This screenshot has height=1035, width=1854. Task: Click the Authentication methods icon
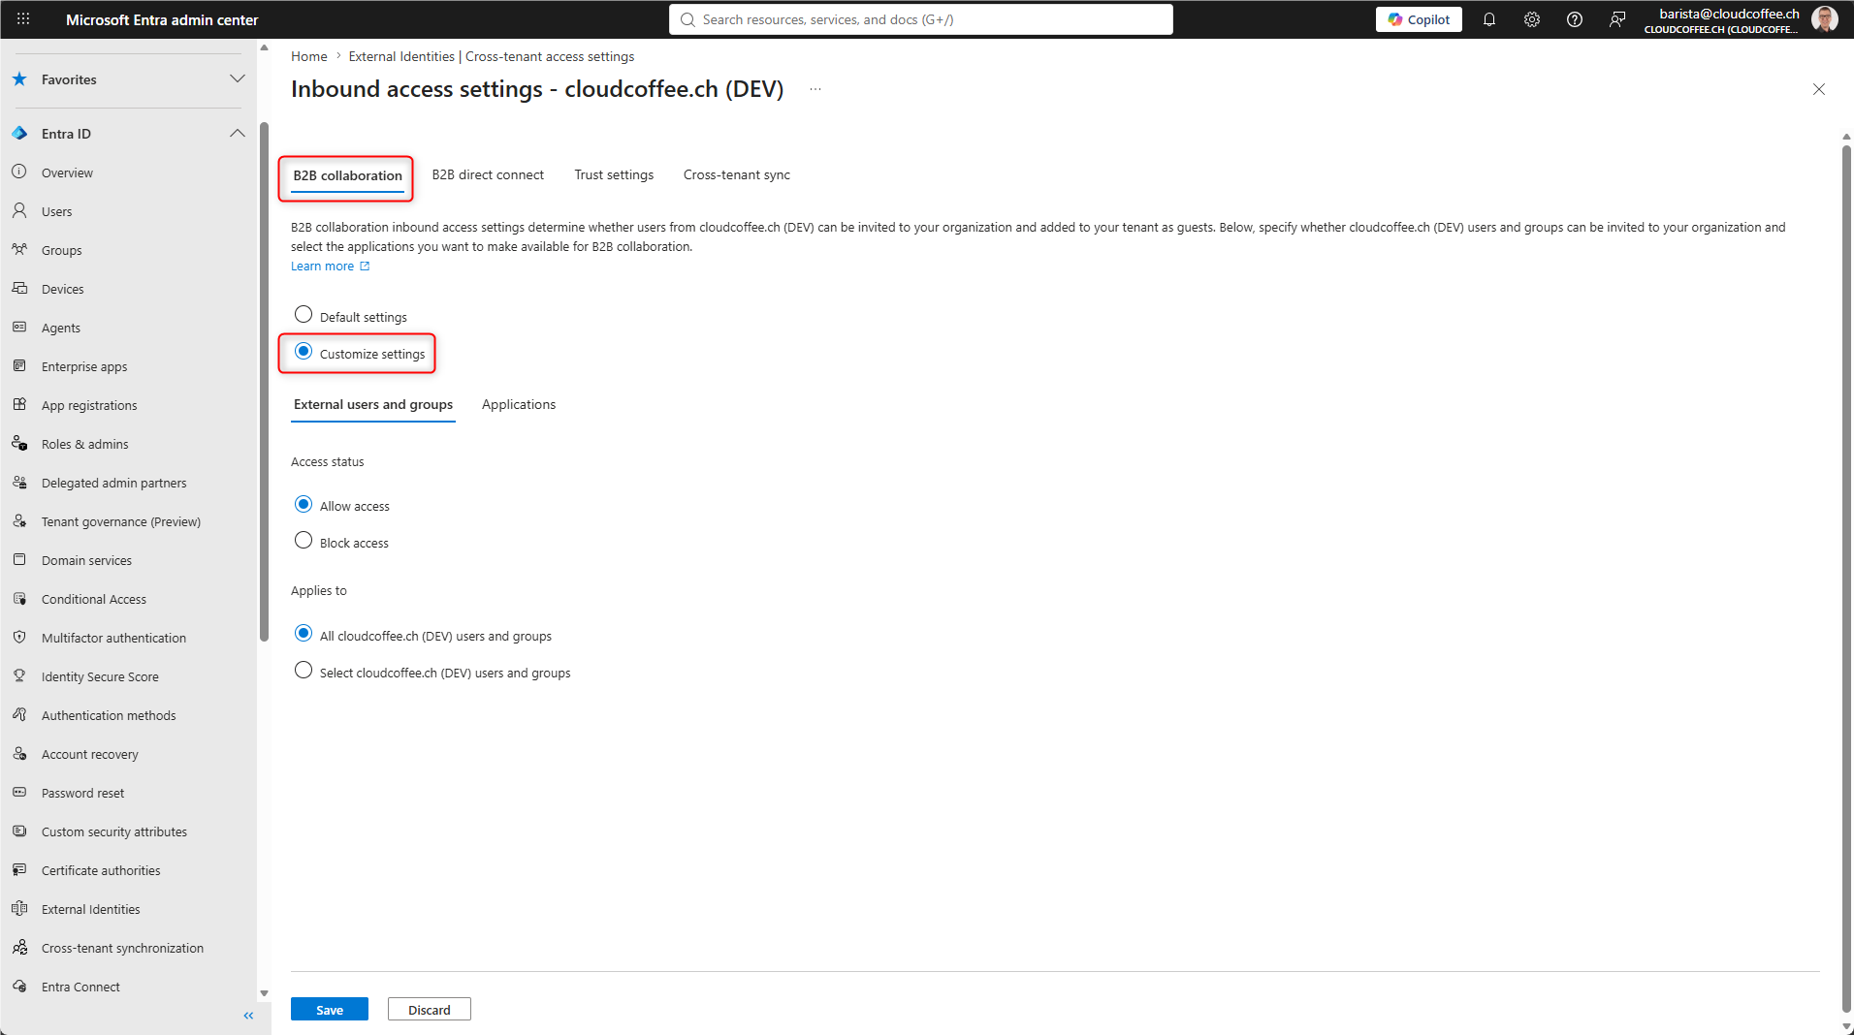tap(19, 715)
